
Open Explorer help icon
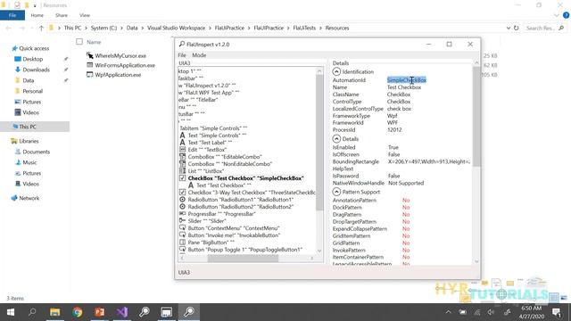click(x=566, y=15)
